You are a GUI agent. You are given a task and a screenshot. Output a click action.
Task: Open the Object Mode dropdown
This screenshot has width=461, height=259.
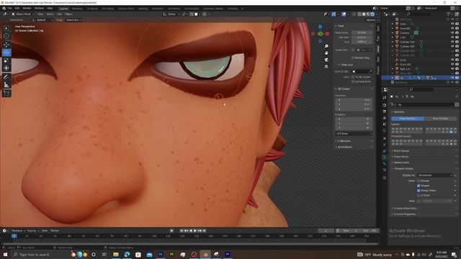pyautogui.click(x=23, y=14)
